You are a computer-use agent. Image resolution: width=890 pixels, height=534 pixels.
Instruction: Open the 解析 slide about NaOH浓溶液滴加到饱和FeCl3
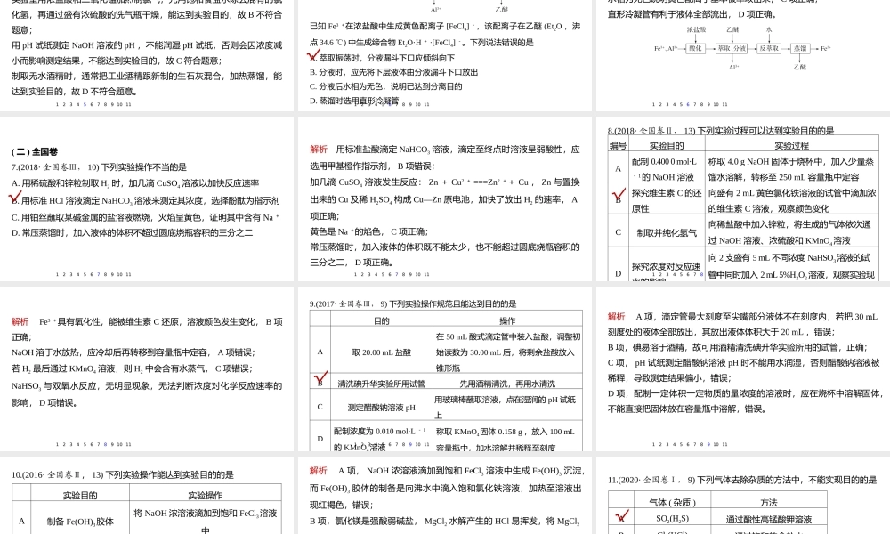445,496
